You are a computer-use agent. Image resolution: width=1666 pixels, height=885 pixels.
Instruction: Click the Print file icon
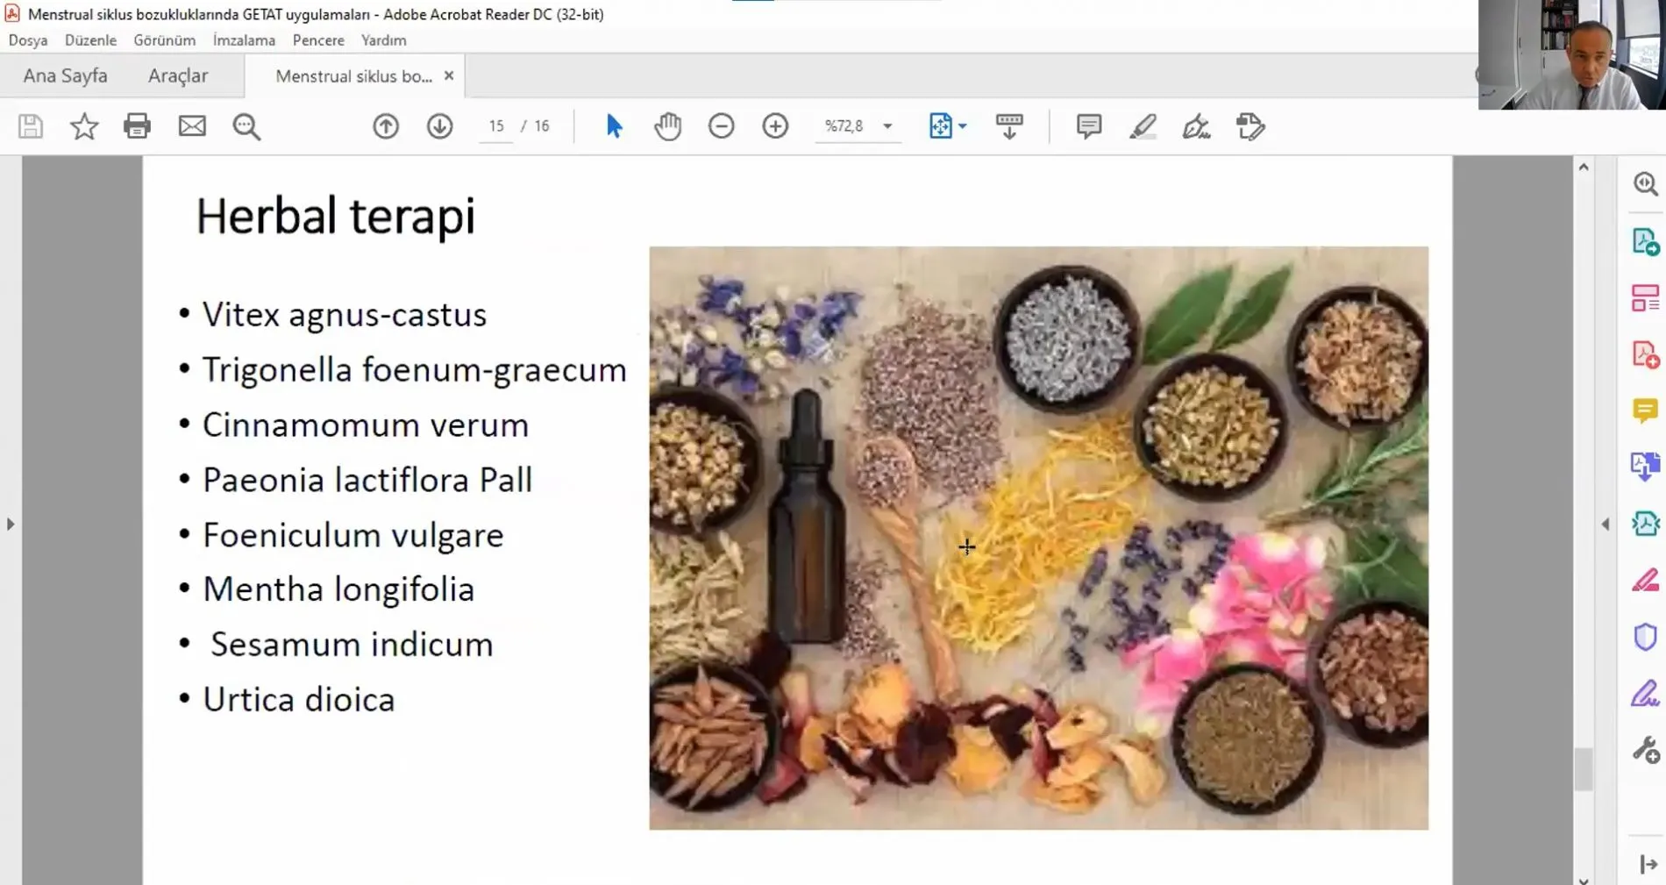pos(137,126)
